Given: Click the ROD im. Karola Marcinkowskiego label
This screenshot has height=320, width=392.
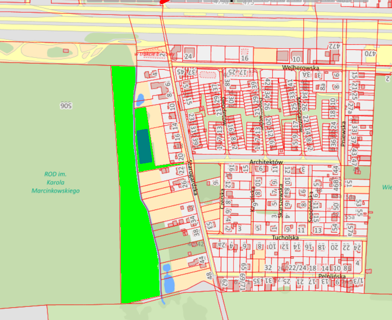Looking at the screenshot, I should click(x=56, y=182).
